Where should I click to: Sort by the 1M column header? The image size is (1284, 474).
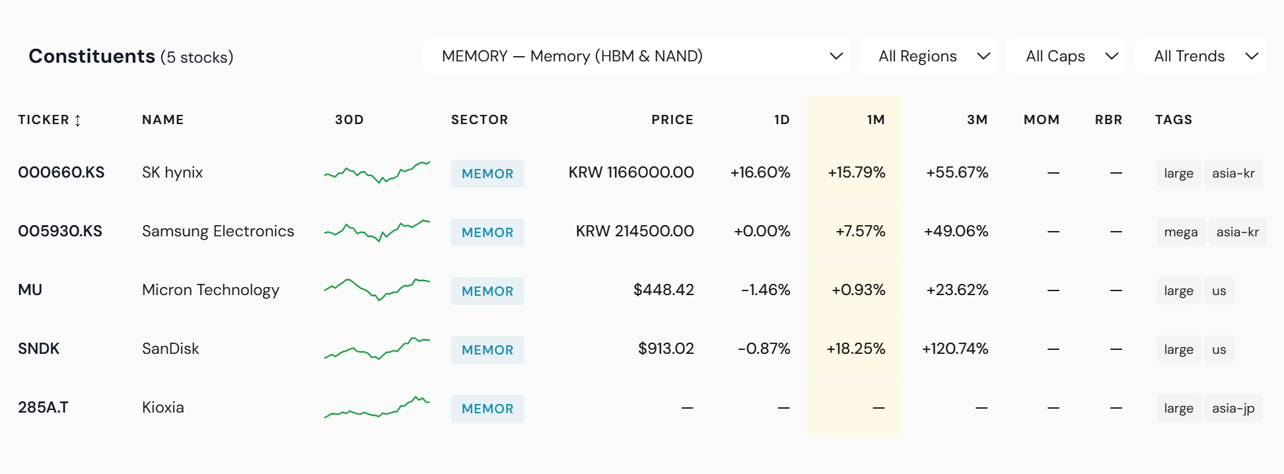click(x=876, y=119)
